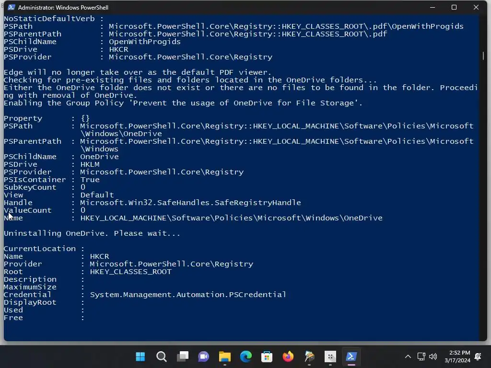
Task: Click the 'HKLM' PSDrive value
Action: 90,164
